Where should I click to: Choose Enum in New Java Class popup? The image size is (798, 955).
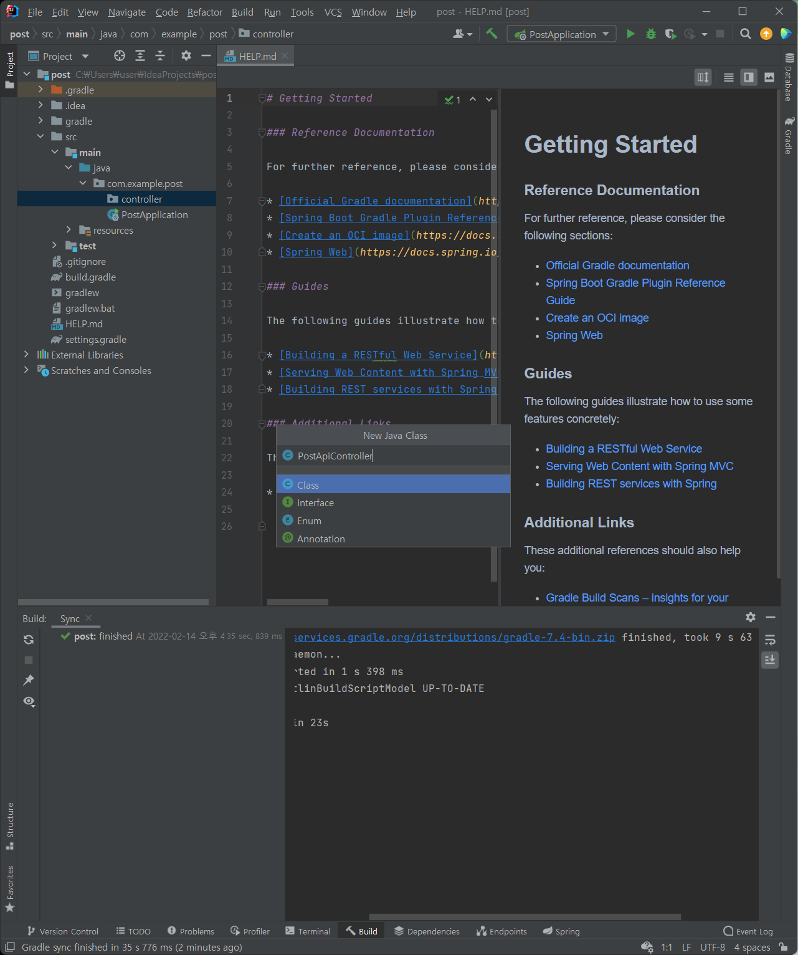click(x=393, y=521)
